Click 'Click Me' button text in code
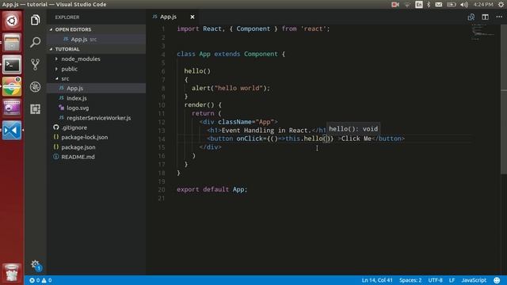Image resolution: width=507 pixels, height=285 pixels. (x=356, y=139)
